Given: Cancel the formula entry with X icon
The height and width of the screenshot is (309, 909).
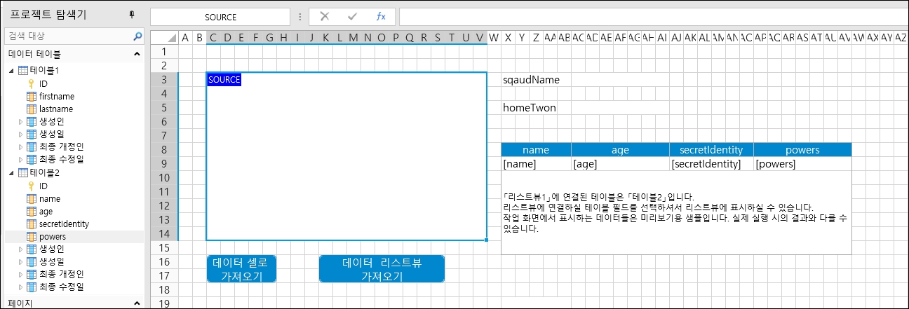Looking at the screenshot, I should pos(324,17).
